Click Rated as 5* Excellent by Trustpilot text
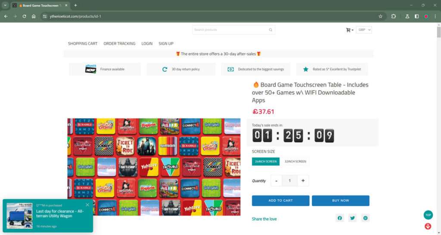This screenshot has height=235, width=441. [x=337, y=69]
